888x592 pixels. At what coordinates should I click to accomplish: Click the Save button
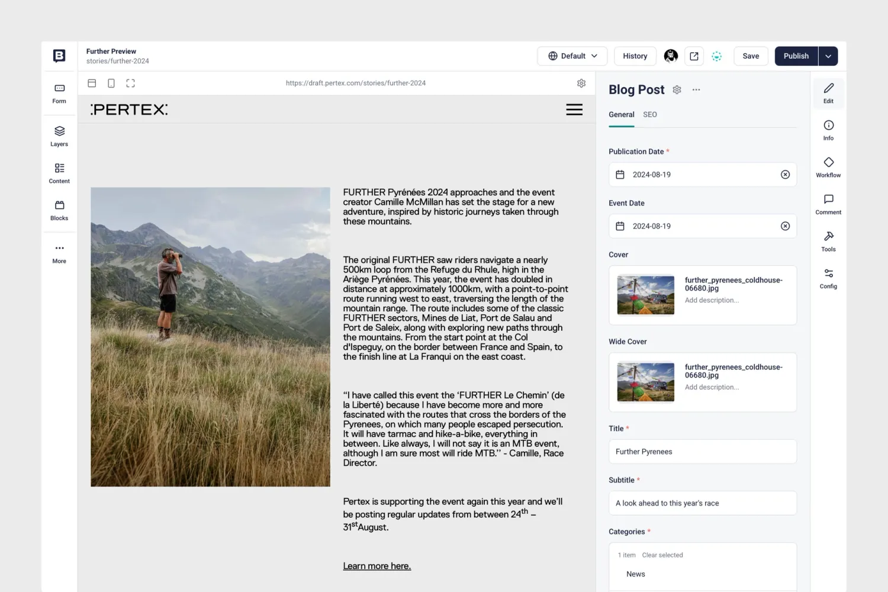751,56
